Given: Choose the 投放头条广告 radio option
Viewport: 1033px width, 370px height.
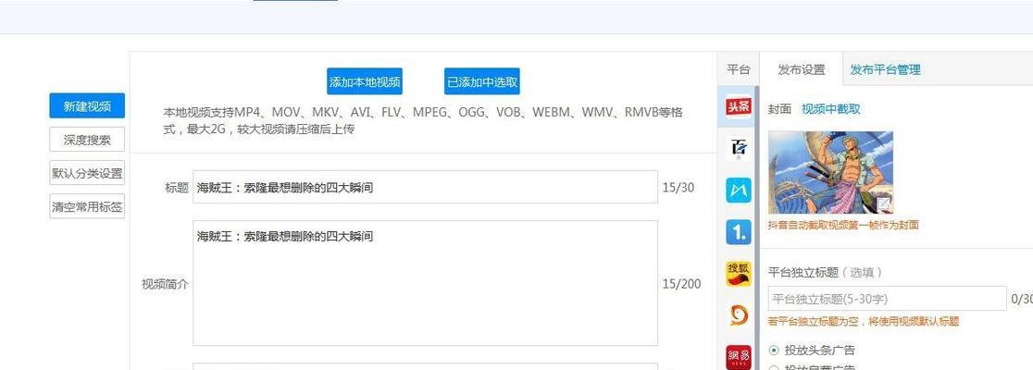Looking at the screenshot, I should pyautogui.click(x=774, y=351).
